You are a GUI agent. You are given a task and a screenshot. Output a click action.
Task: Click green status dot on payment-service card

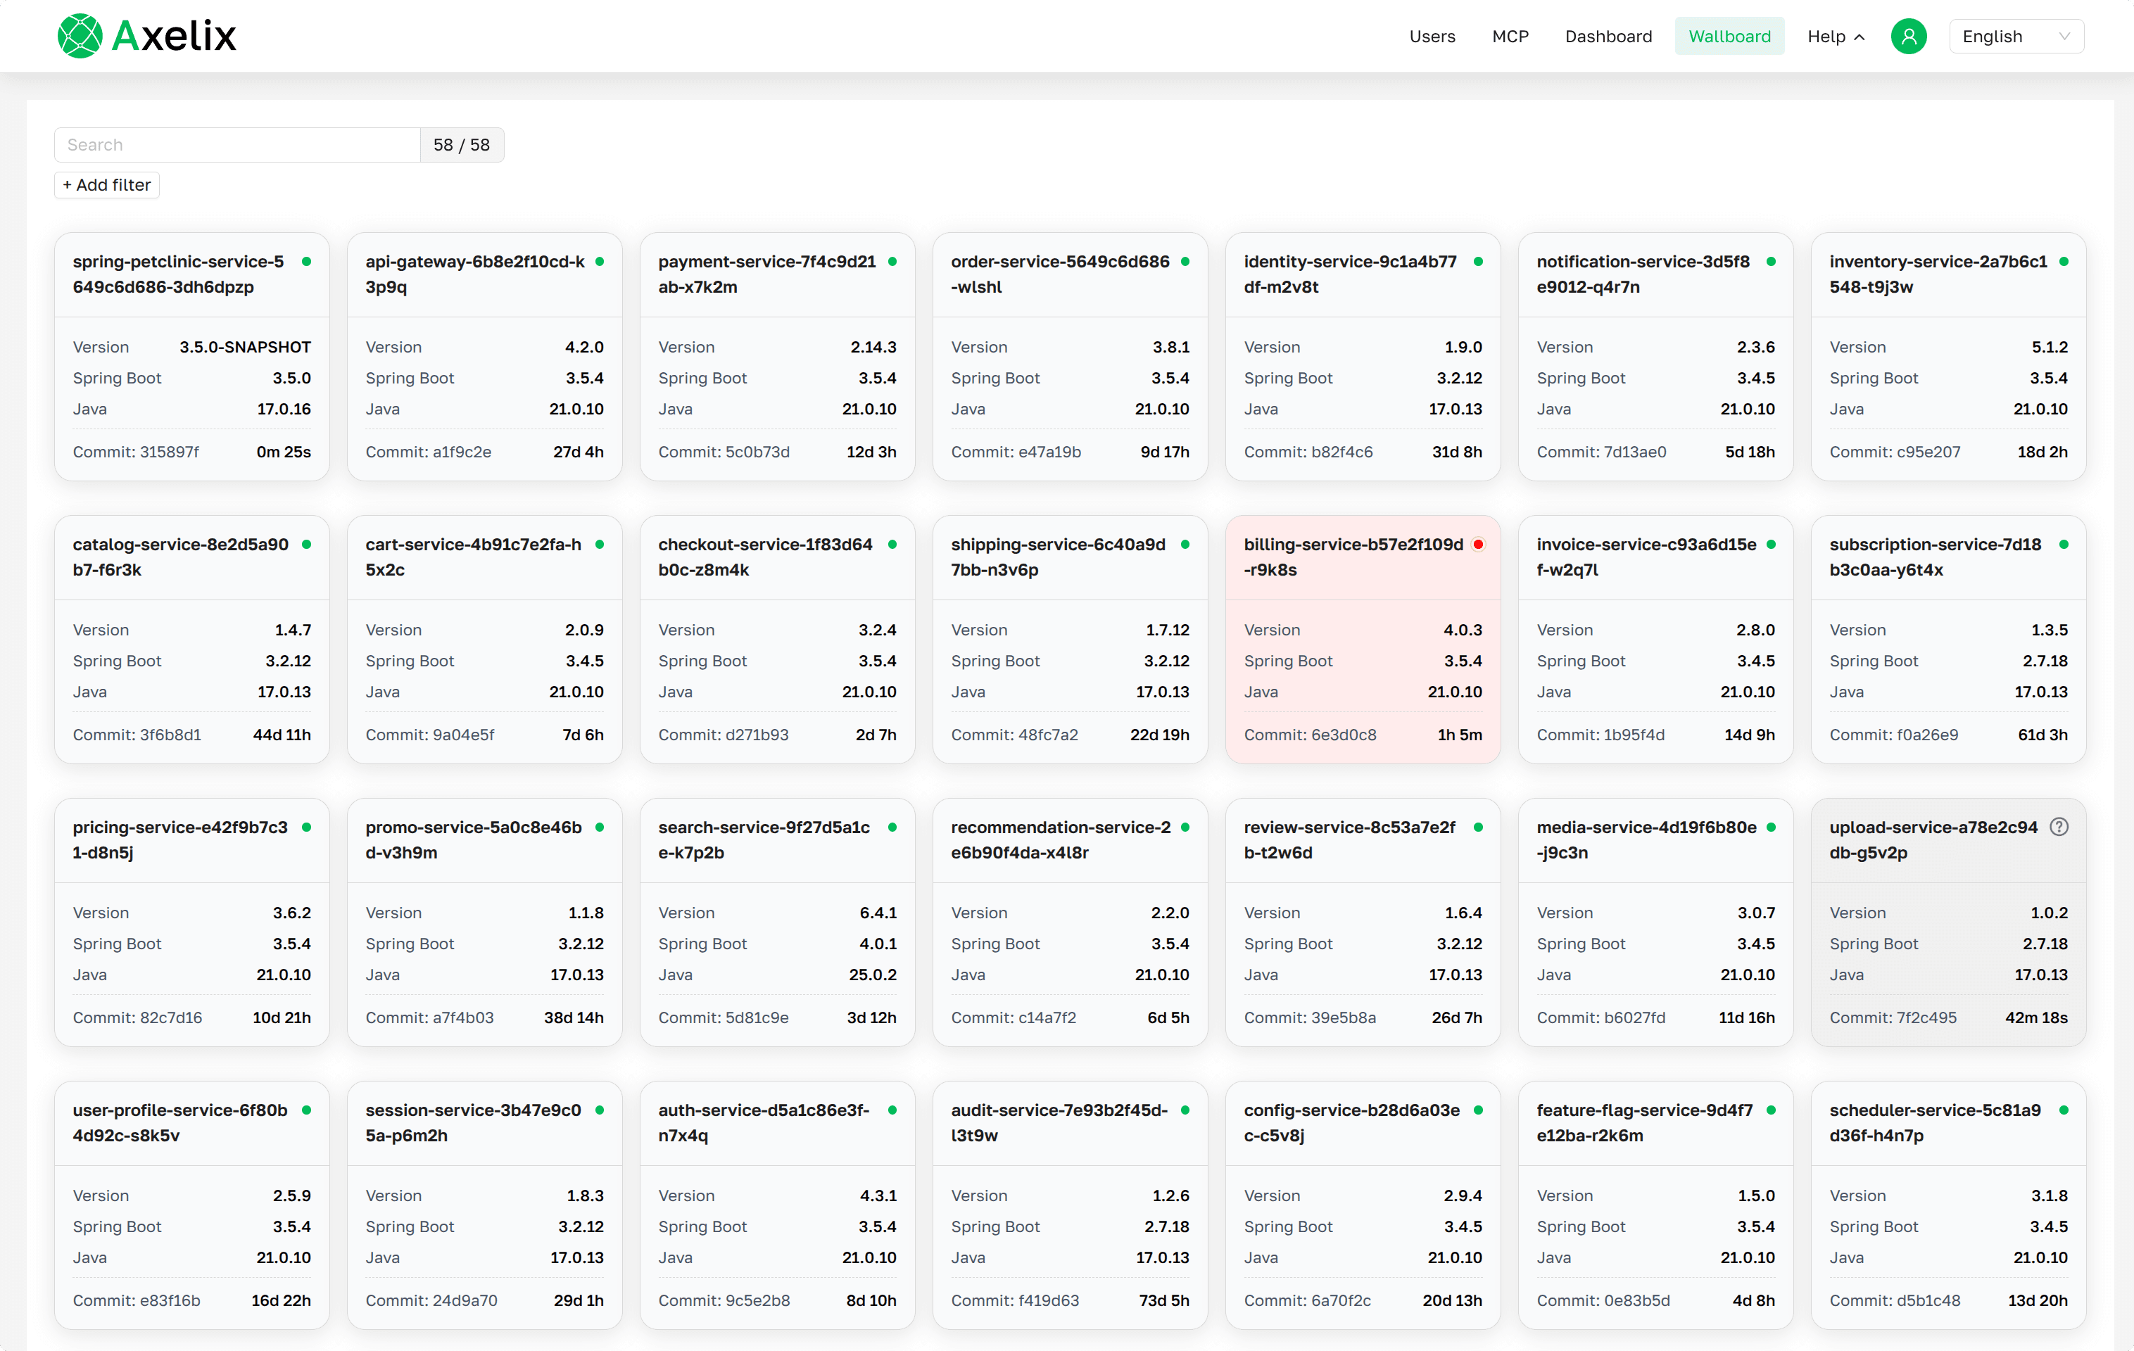pyautogui.click(x=892, y=262)
